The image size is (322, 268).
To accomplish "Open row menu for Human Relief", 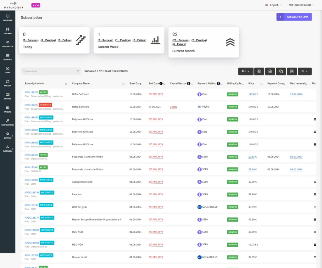I will [314, 257].
